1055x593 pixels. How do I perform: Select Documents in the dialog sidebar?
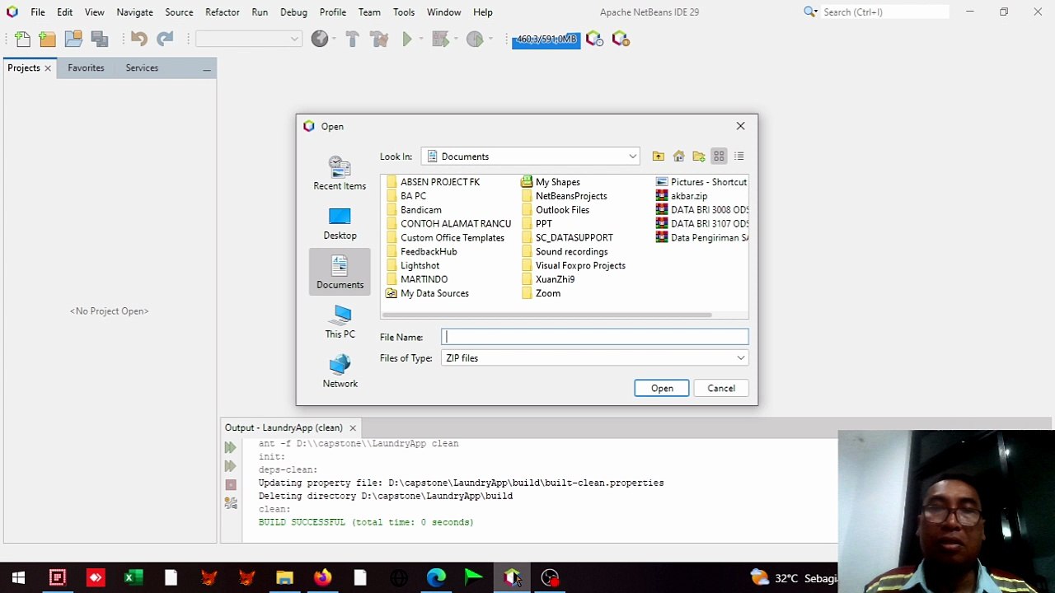340,273
